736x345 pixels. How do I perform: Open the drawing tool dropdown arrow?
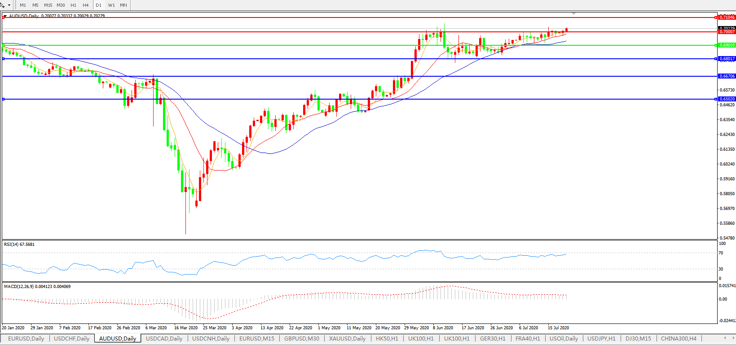[x=9, y=5]
